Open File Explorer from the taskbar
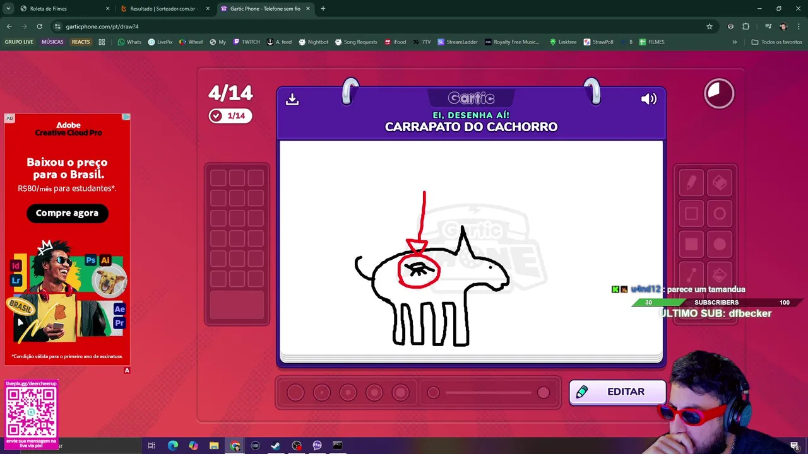 click(x=214, y=446)
